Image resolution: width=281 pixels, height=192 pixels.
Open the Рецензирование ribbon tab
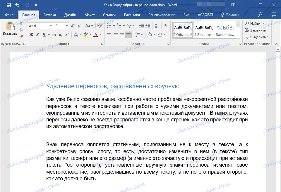click(x=162, y=15)
